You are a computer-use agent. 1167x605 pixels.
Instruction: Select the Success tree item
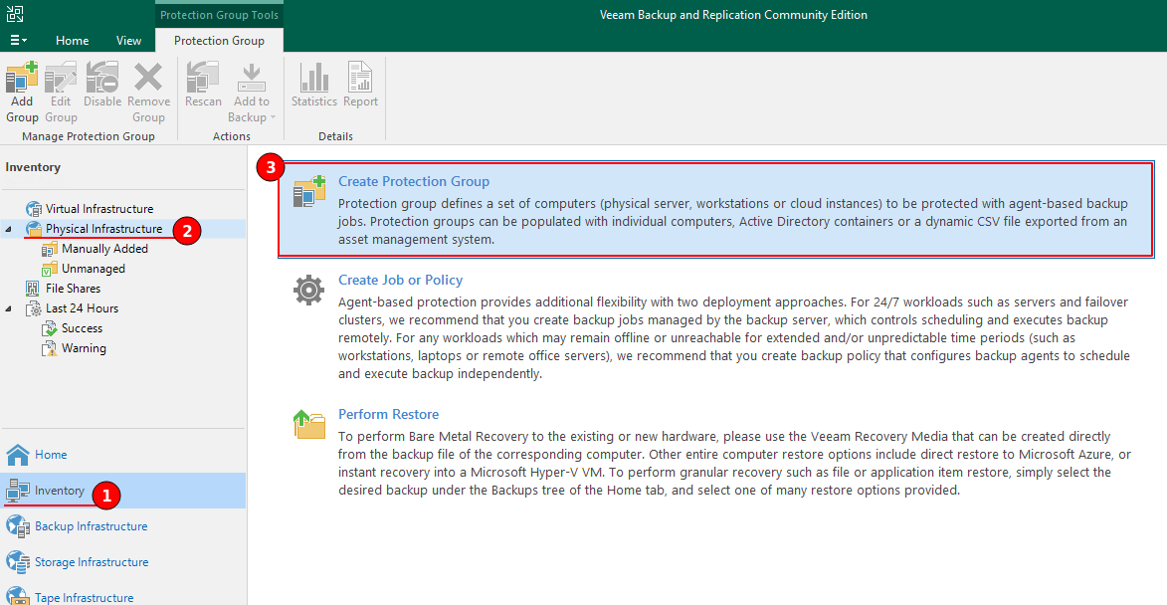tap(82, 328)
